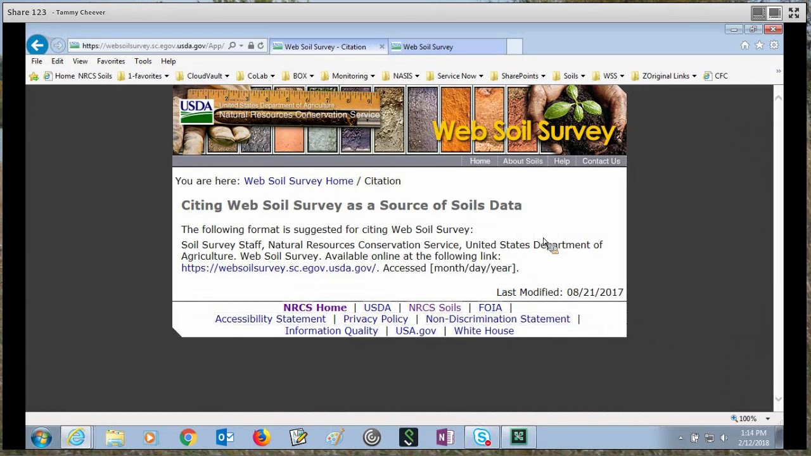
Task: Expand the WSS favorites folder
Action: point(608,76)
